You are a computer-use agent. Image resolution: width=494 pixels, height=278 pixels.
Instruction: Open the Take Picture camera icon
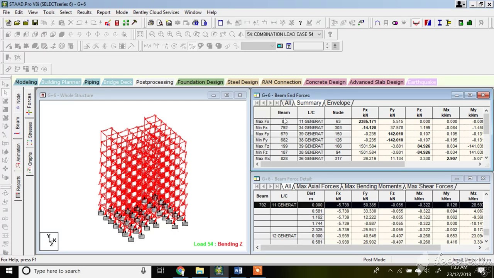178,23
